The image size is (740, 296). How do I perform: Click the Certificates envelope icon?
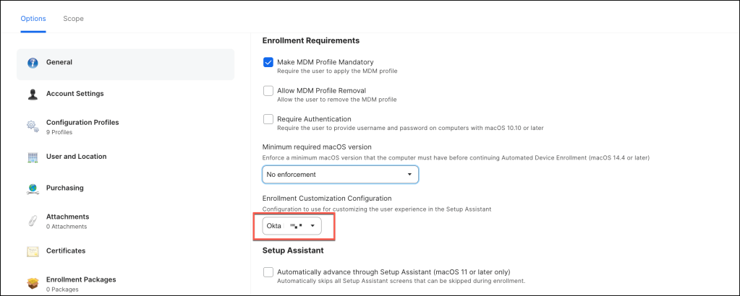pos(33,251)
